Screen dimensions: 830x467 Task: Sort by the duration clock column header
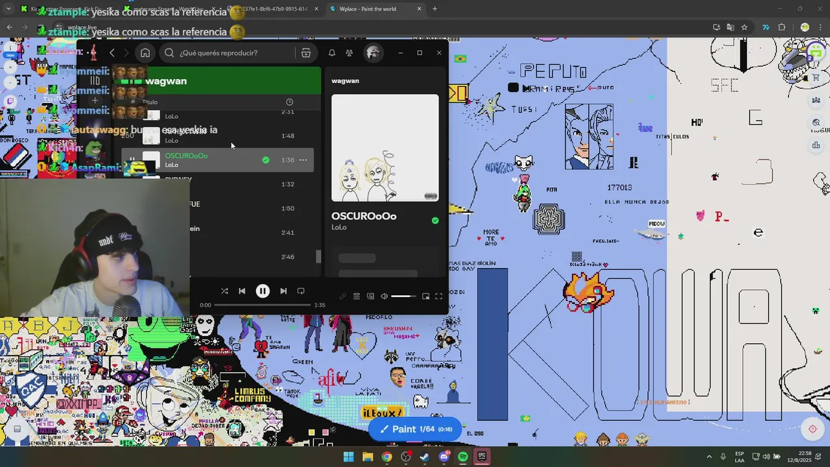tap(289, 102)
